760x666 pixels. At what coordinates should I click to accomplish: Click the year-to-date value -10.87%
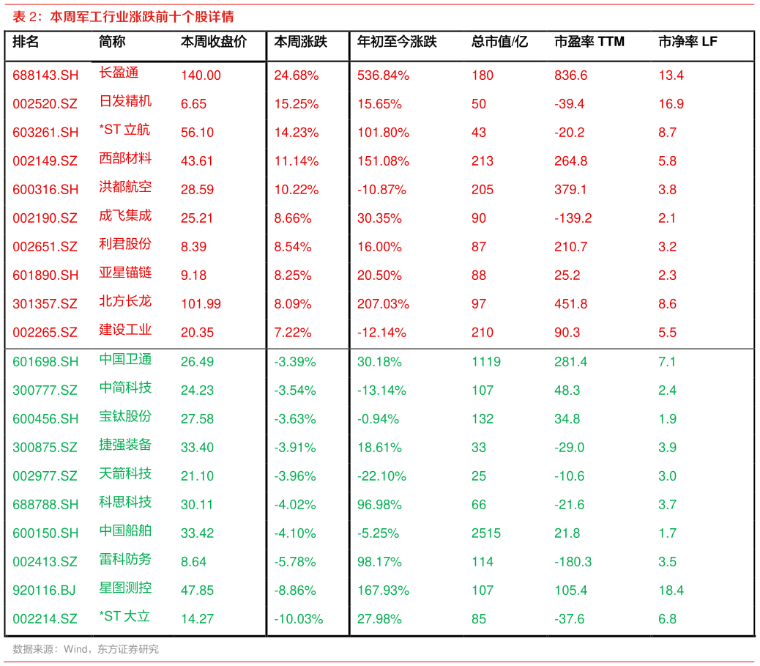point(382,190)
